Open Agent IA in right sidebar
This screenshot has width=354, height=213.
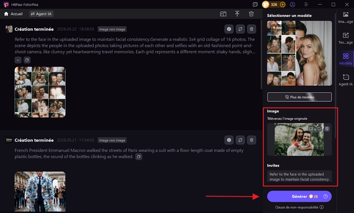coord(346,80)
